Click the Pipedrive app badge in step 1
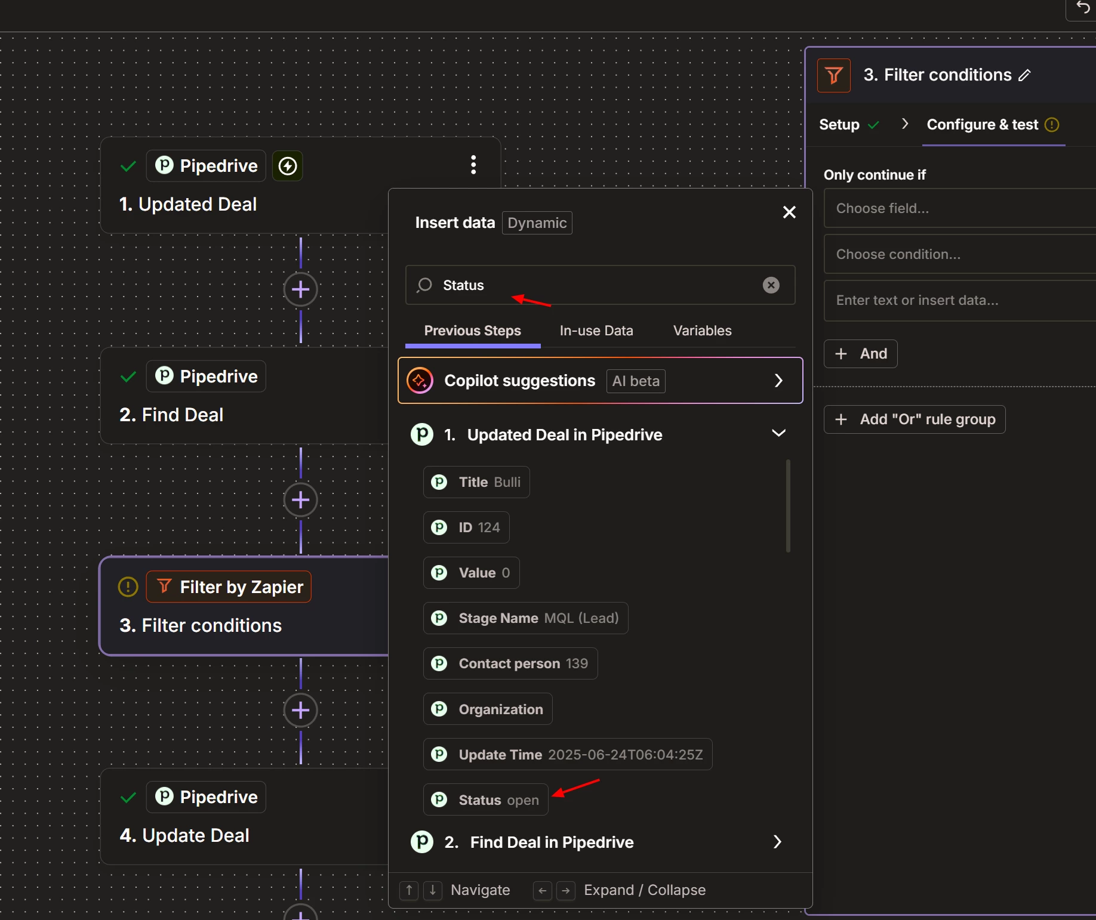The height and width of the screenshot is (920, 1096). [206, 166]
